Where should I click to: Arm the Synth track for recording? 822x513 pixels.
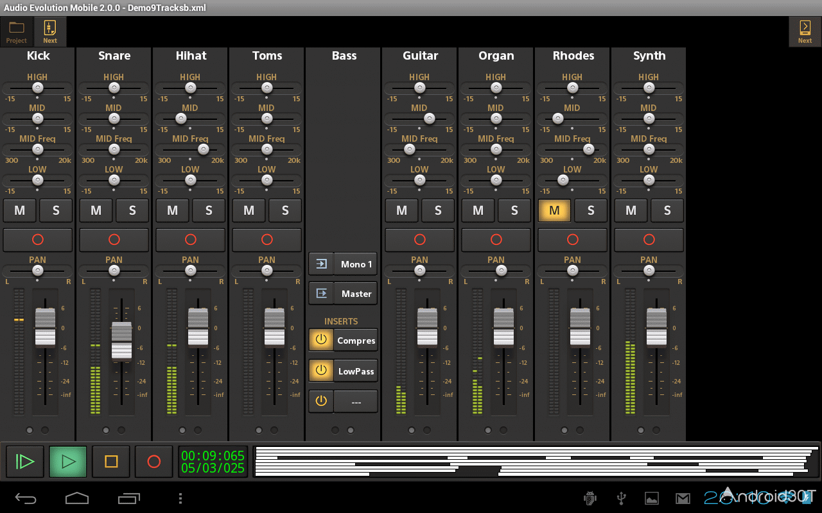pyautogui.click(x=649, y=239)
